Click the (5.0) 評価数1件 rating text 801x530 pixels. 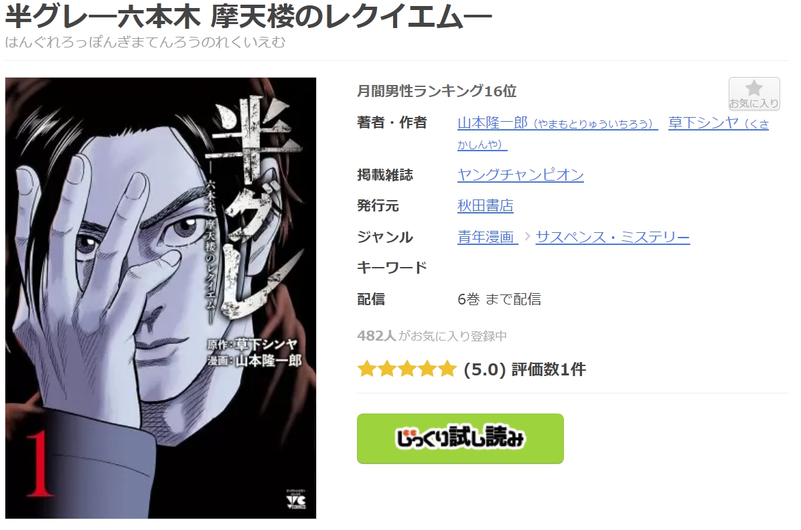[x=524, y=369]
